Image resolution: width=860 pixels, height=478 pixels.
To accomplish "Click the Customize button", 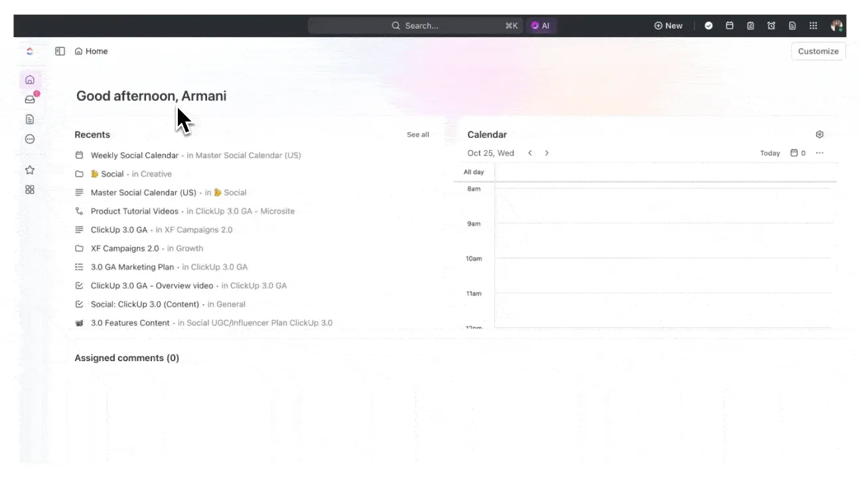I will 818,51.
